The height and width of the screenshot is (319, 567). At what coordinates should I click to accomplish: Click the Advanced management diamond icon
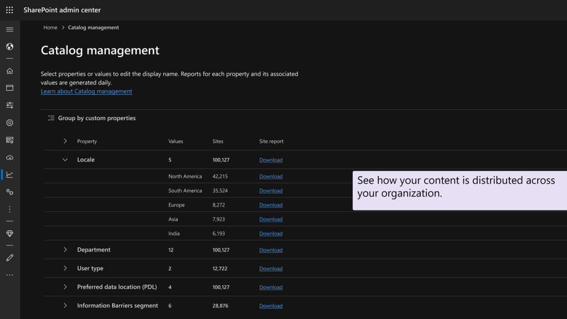tap(9, 233)
